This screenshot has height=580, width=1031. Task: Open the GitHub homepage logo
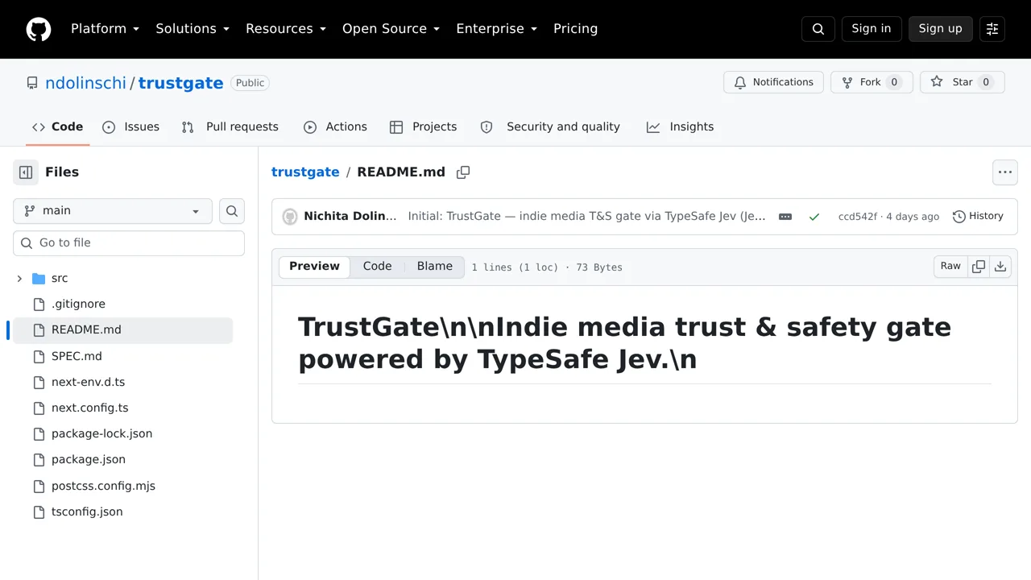pos(39,29)
